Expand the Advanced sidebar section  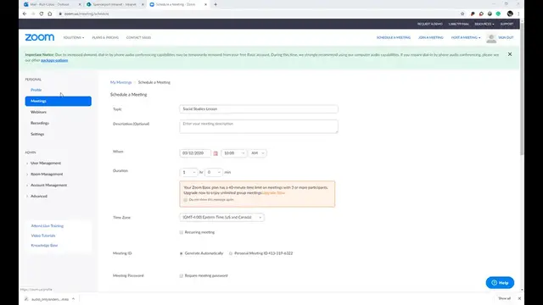(x=38, y=197)
